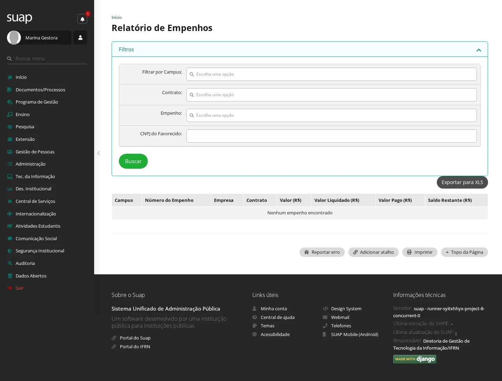Click the suap logo

click(x=20, y=18)
